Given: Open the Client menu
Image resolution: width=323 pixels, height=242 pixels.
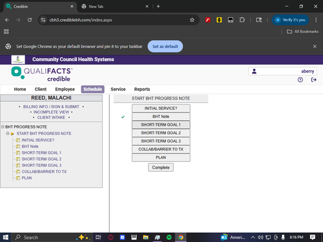Looking at the screenshot, I should click(x=41, y=89).
